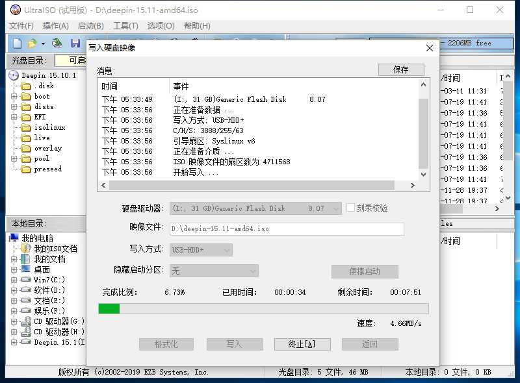The width and height of the screenshot is (520, 383).
Task: Expand the dists folder in disc tree
Action: pyautogui.click(x=14, y=106)
